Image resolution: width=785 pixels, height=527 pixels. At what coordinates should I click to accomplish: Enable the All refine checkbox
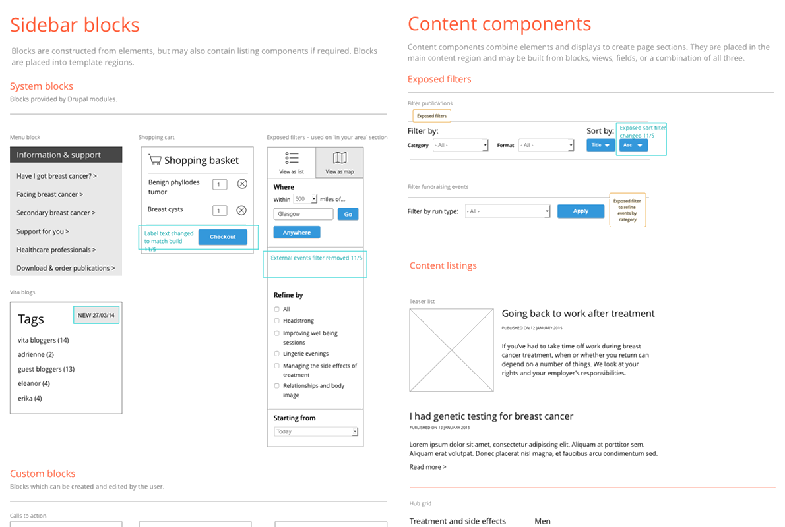click(x=277, y=309)
